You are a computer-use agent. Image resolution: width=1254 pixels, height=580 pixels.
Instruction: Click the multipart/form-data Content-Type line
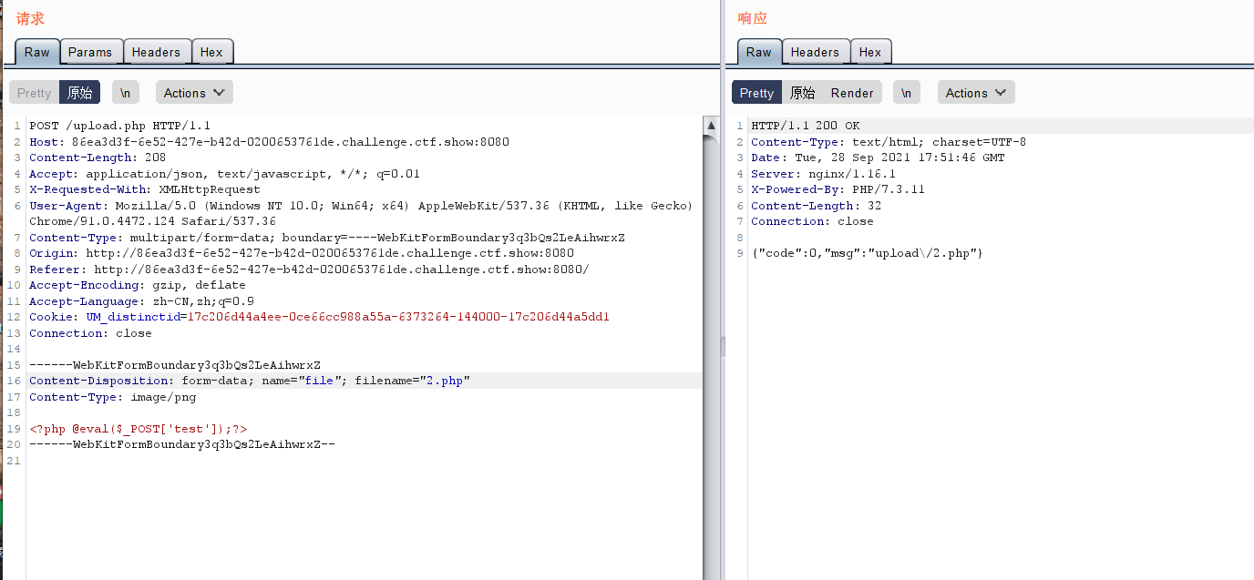click(327, 238)
